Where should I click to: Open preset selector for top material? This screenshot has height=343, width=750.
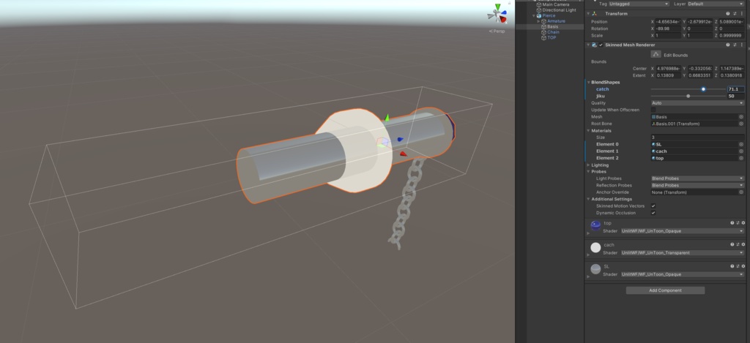tap(738, 223)
